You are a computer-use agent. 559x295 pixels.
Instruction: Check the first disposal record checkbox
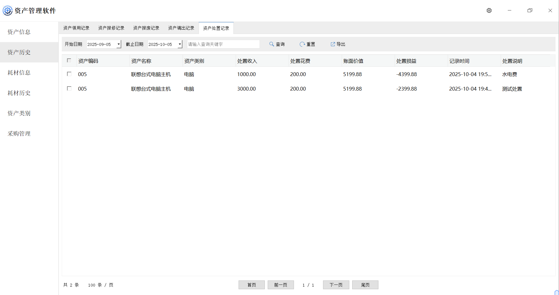pyautogui.click(x=69, y=74)
